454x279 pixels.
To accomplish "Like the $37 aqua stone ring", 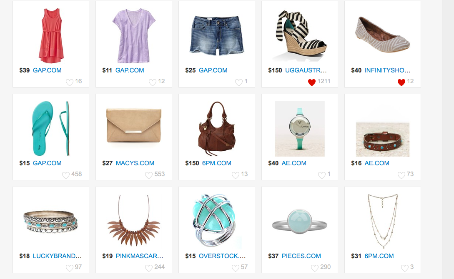I will [x=315, y=268].
